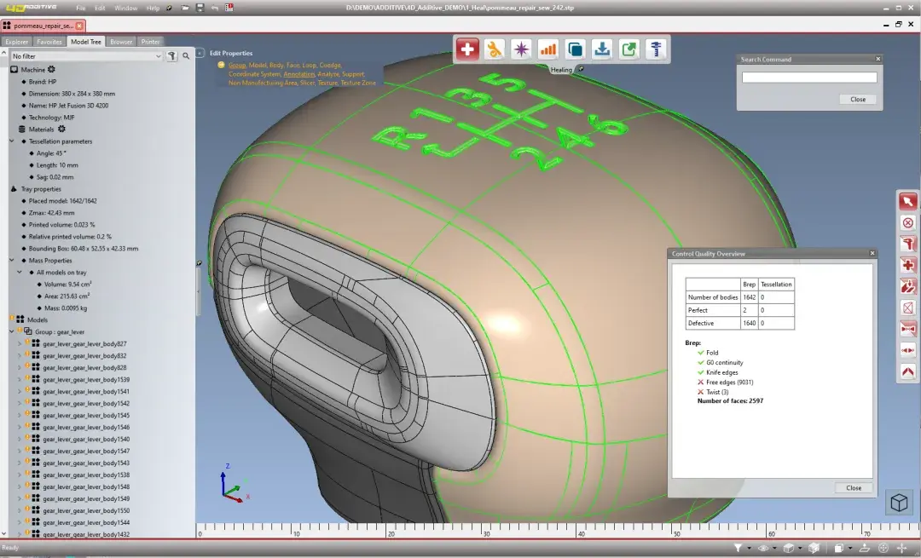Open the orange bar chart analysis tool
This screenshot has width=921, height=558.
547,49
